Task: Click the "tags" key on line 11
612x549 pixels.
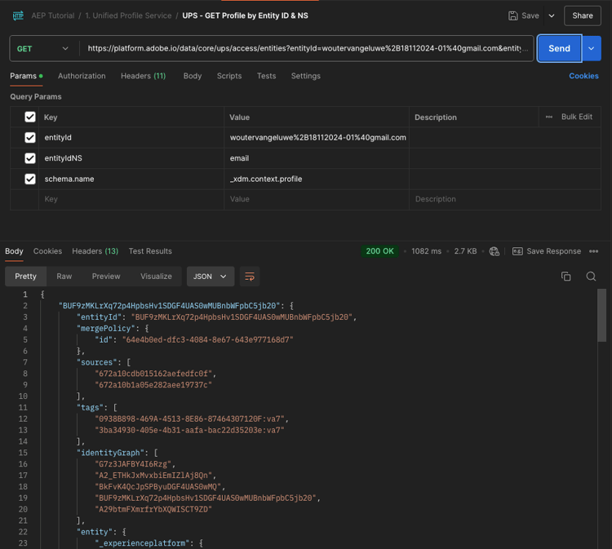Action: pyautogui.click(x=90, y=408)
